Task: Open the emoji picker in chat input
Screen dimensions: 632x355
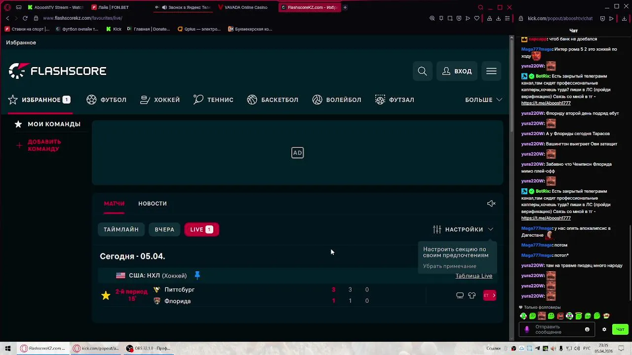Action: tap(587, 329)
